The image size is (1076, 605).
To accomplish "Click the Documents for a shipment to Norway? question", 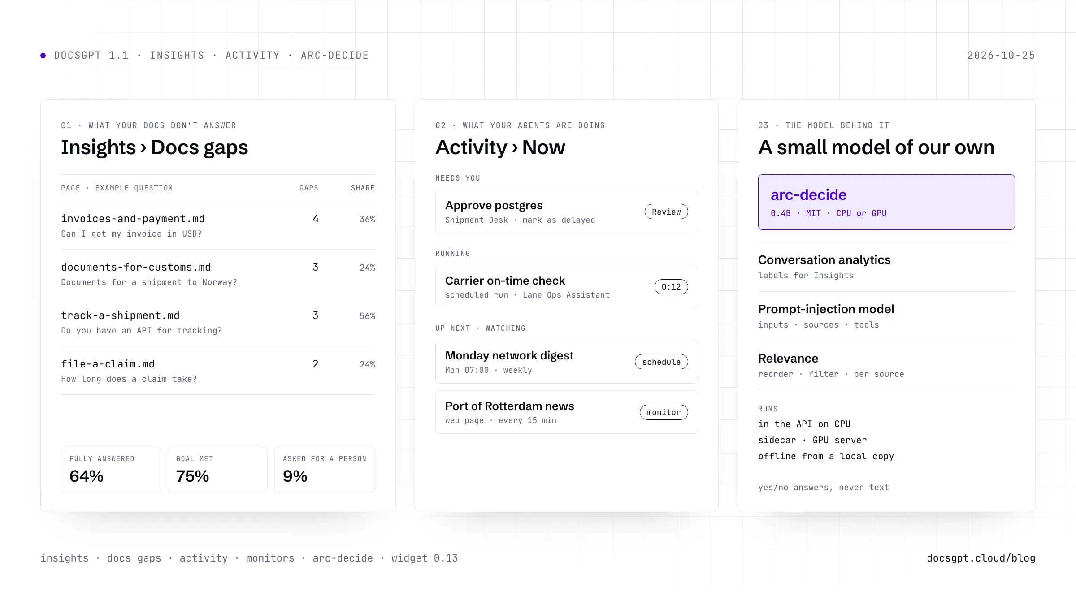I will (x=149, y=282).
